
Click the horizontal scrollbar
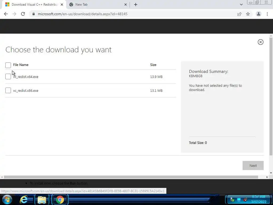click(x=131, y=177)
